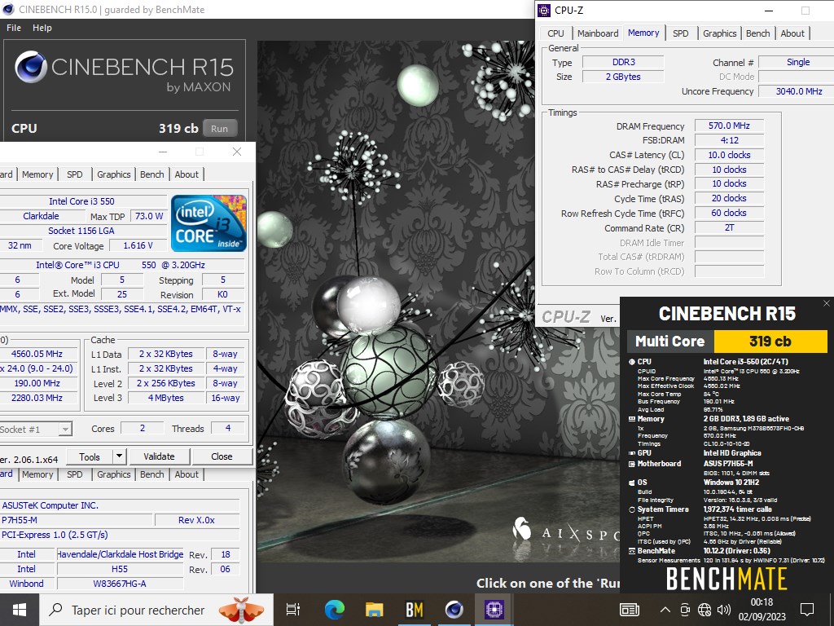Open the Cinebench File menu
Viewport: 834px width, 626px height.
coord(14,28)
